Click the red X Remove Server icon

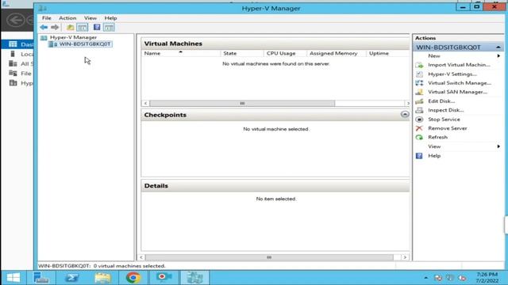point(419,128)
